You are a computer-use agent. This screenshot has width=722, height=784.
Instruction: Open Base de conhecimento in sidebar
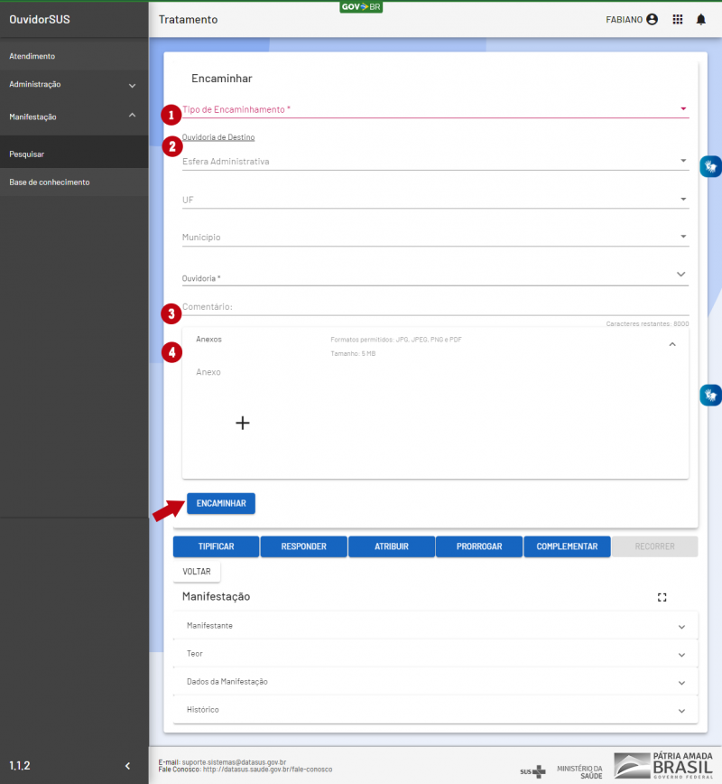coord(50,182)
